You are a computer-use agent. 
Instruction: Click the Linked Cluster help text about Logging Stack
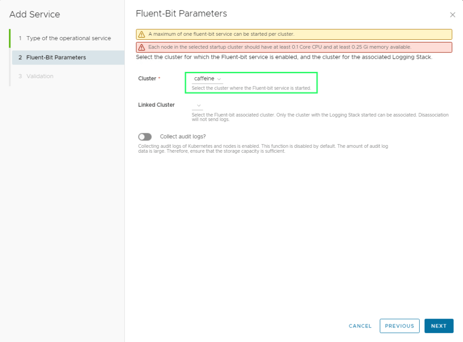[x=320, y=117]
